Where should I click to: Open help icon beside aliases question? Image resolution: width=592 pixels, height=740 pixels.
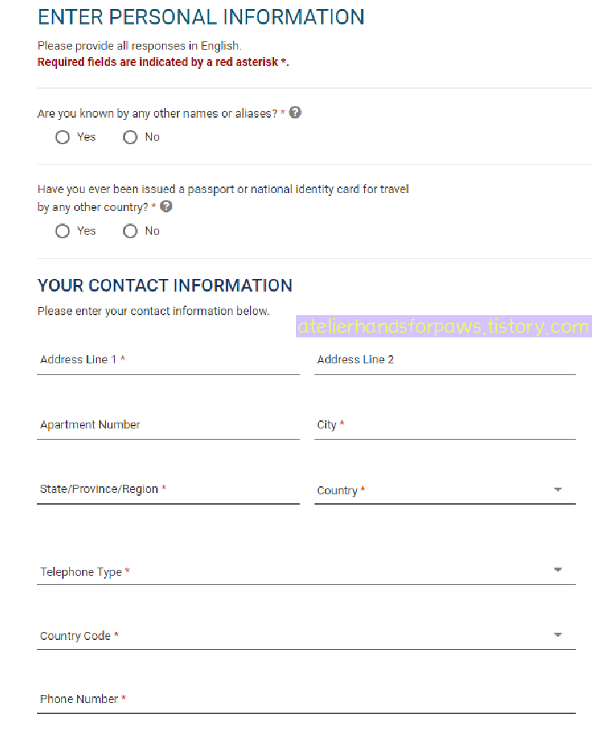[295, 112]
